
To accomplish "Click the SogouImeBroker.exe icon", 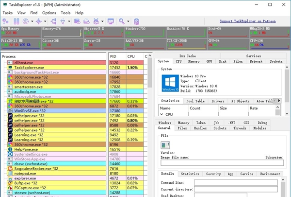I will [x=10, y=168].
